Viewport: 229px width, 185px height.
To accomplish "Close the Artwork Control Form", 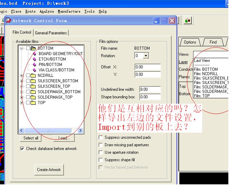I will click(x=172, y=21).
